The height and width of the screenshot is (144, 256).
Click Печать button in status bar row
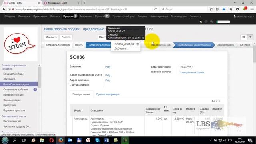[79, 45]
